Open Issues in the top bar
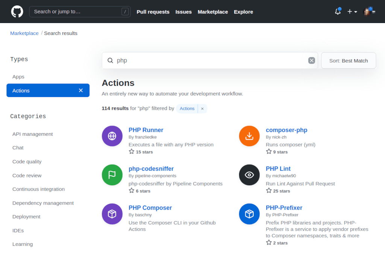Screen dimensions: 385x253 (183, 12)
